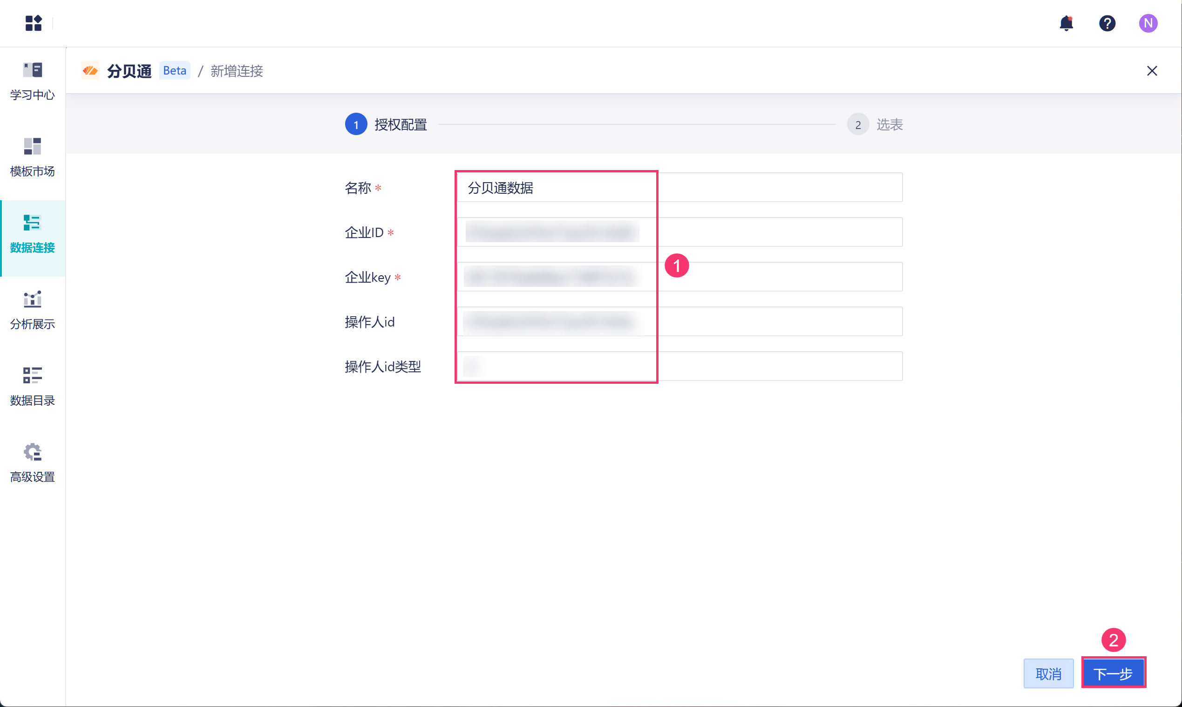Viewport: 1182px width, 707px height.
Task: Click the 分贝通 connector logo icon
Action: pos(90,71)
